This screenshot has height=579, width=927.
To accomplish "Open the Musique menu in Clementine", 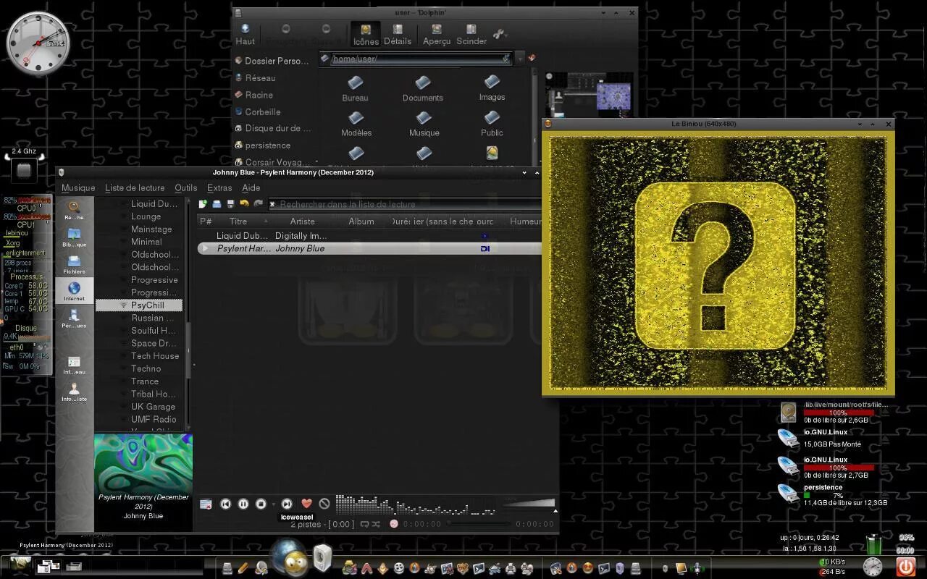I will pos(78,188).
